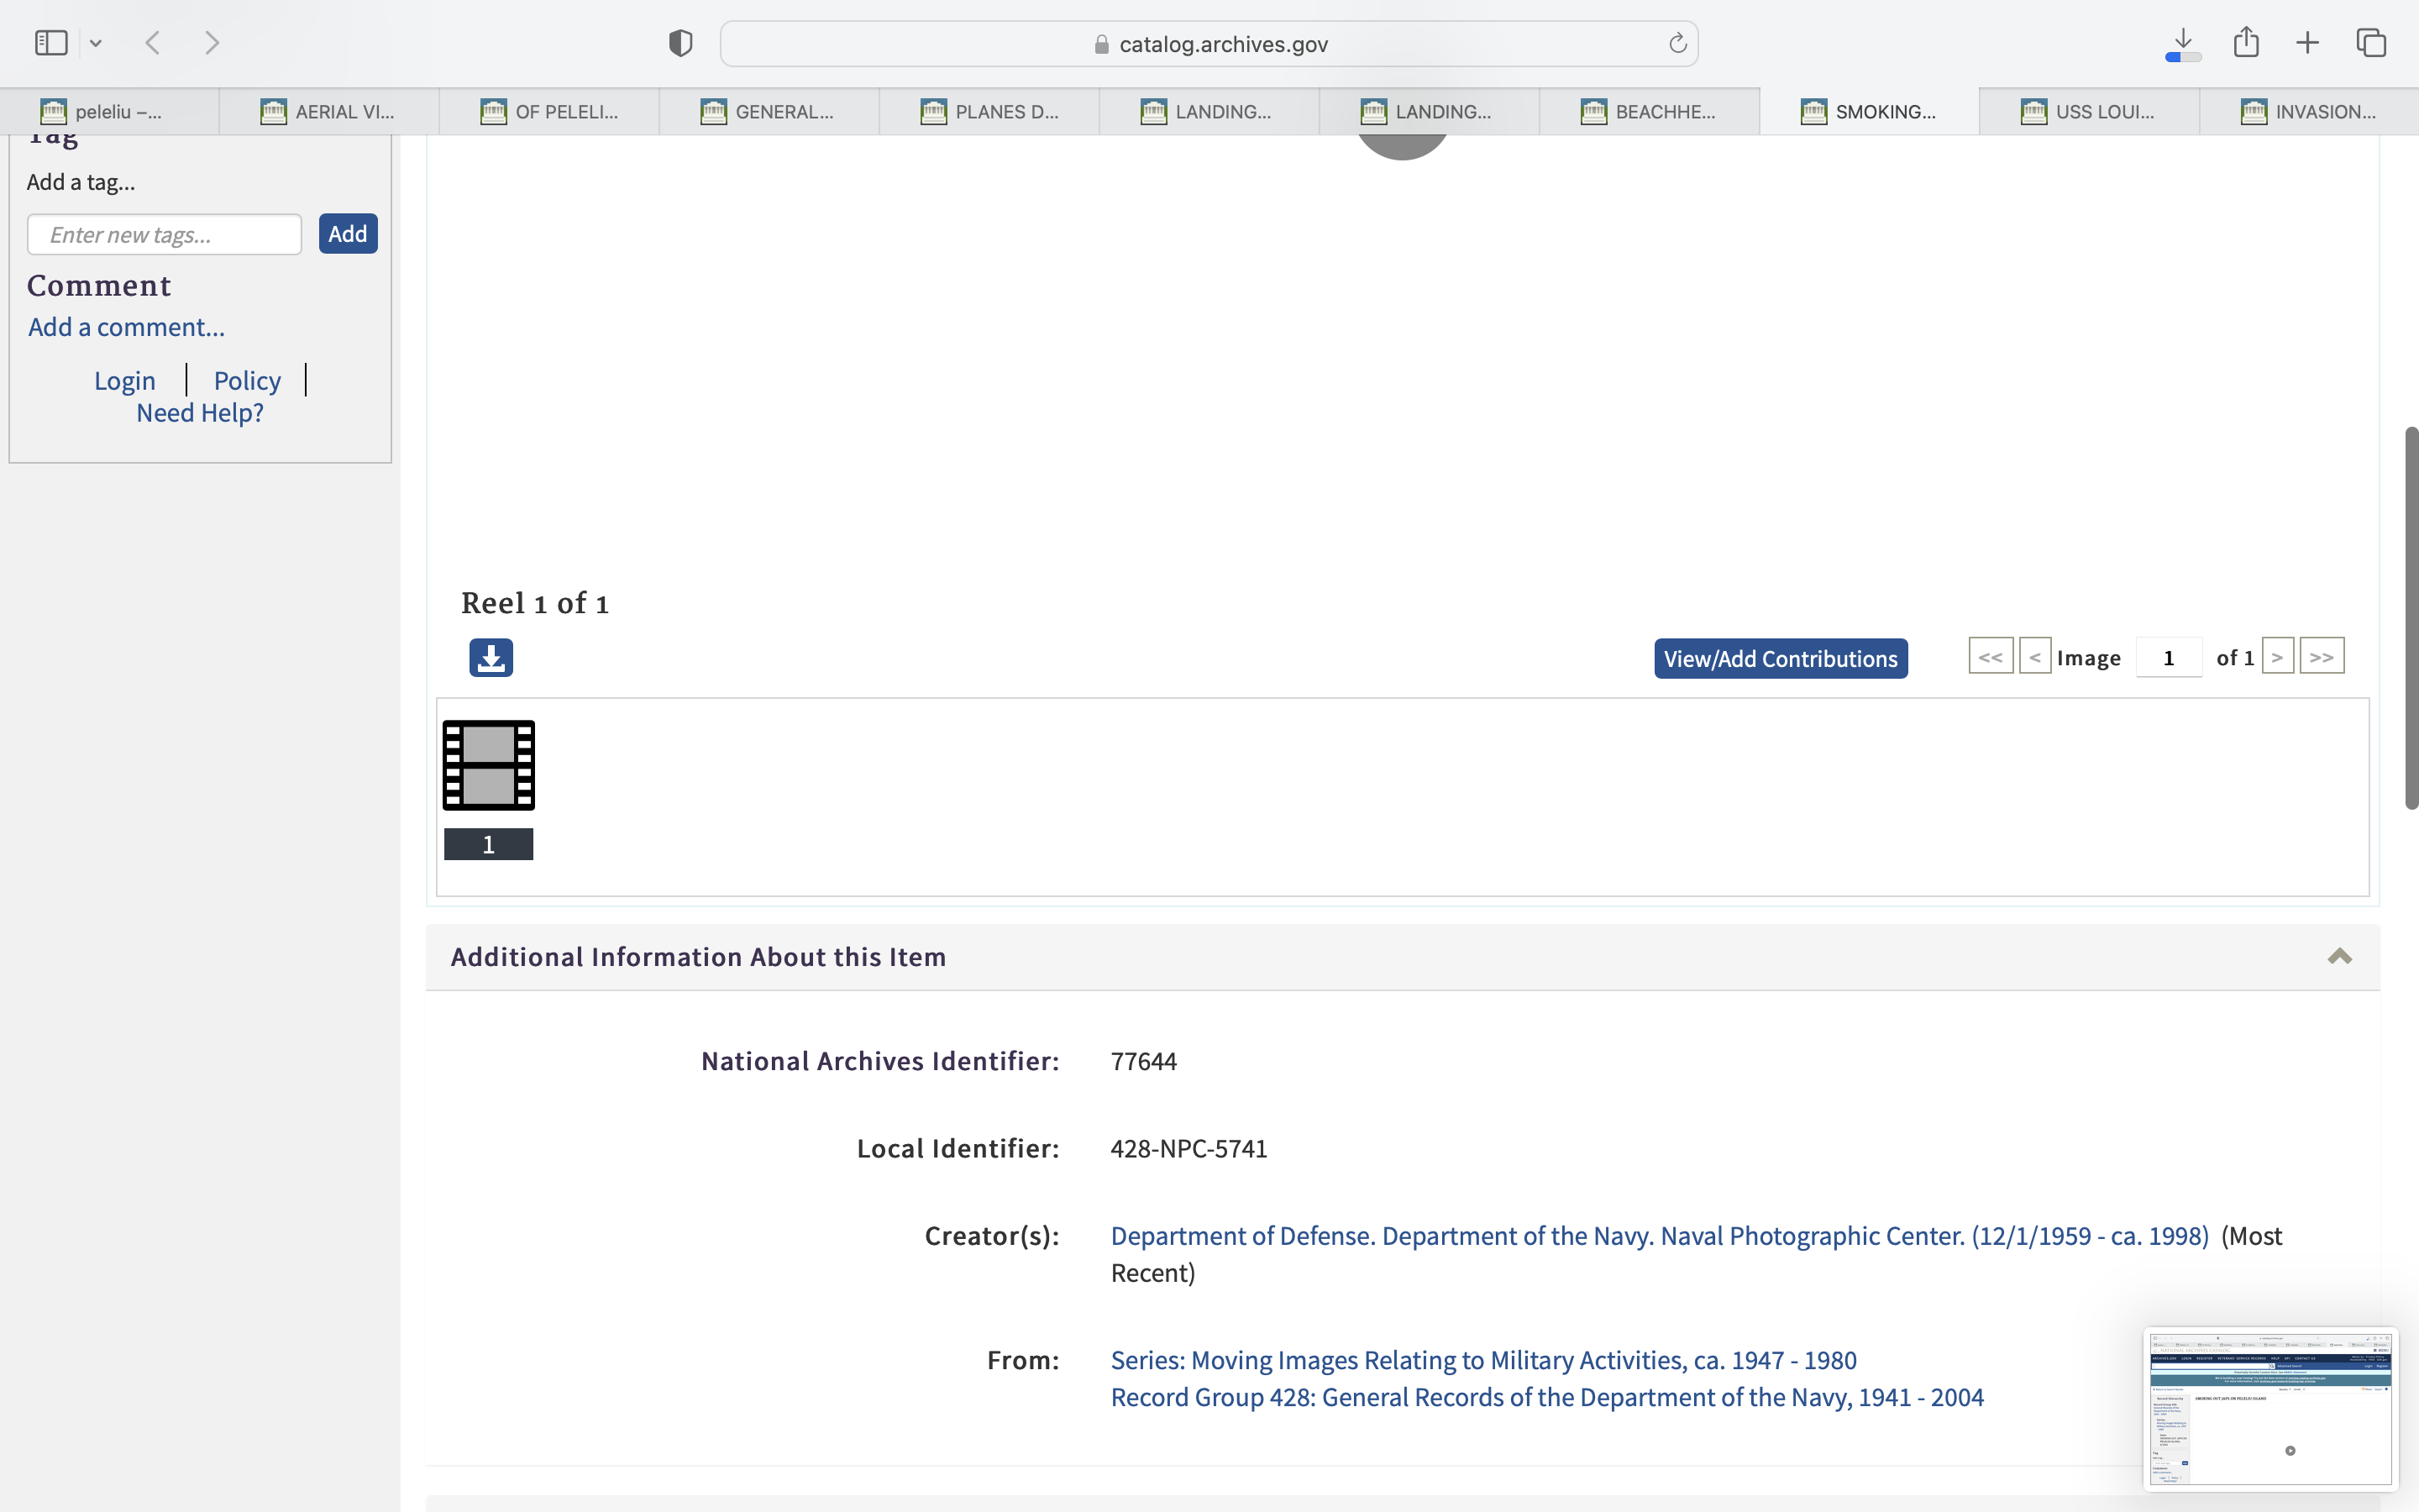Screen dimensions: 2419x1512
Task: Open the sidebar dropdown chevron
Action: (x=96, y=43)
